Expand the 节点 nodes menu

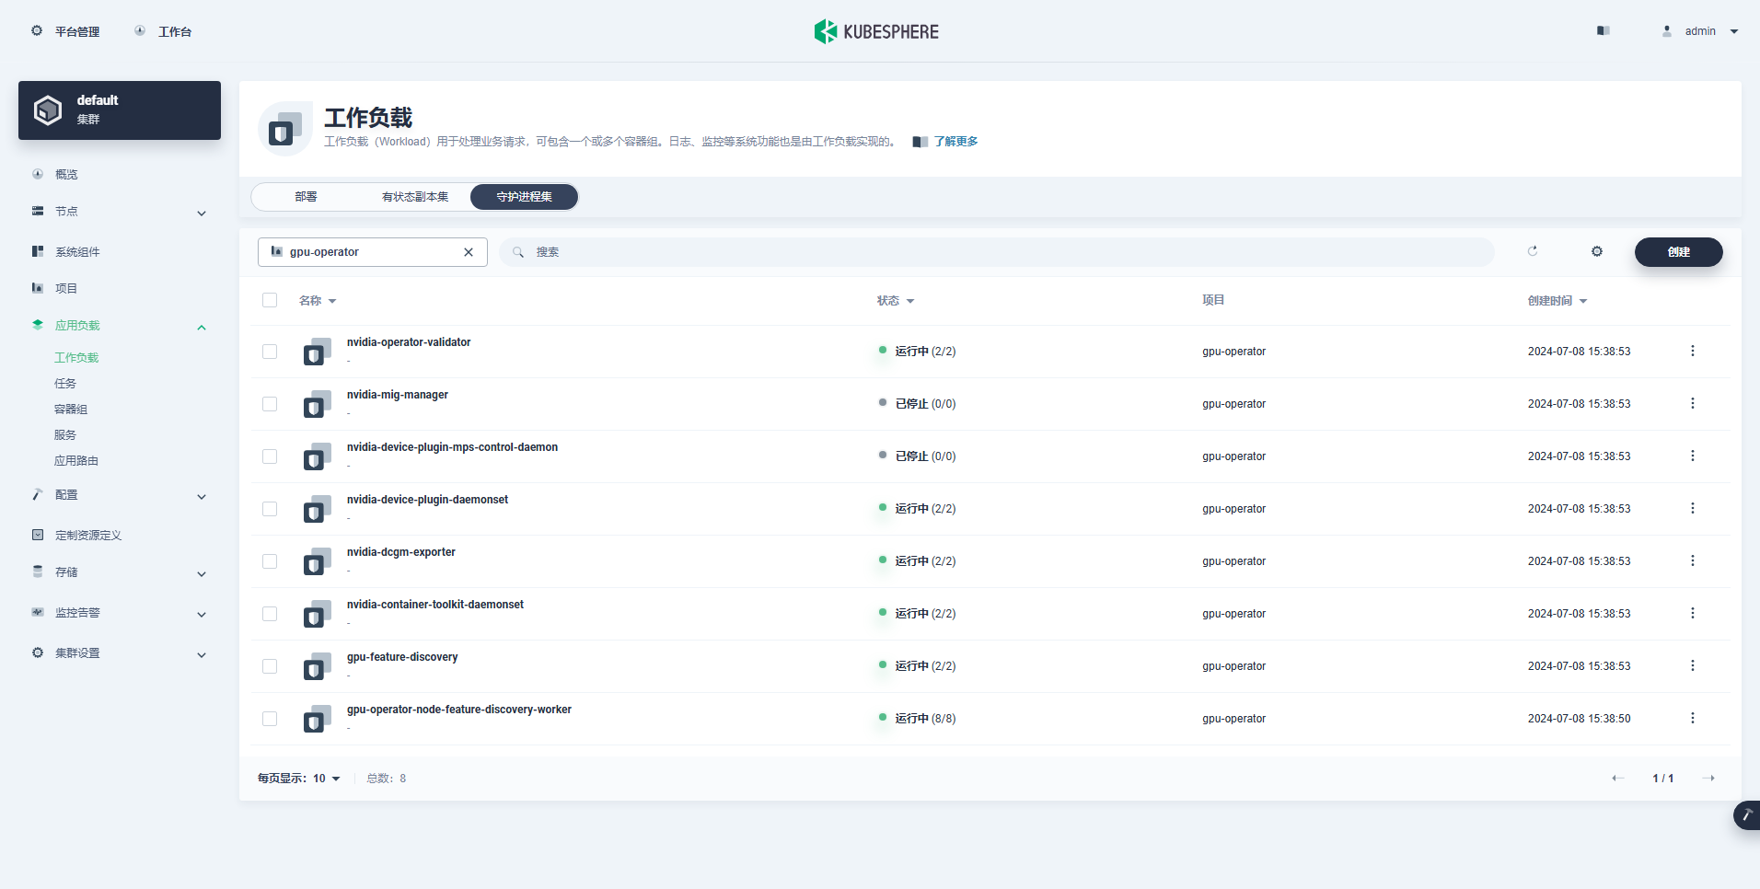pyautogui.click(x=120, y=212)
